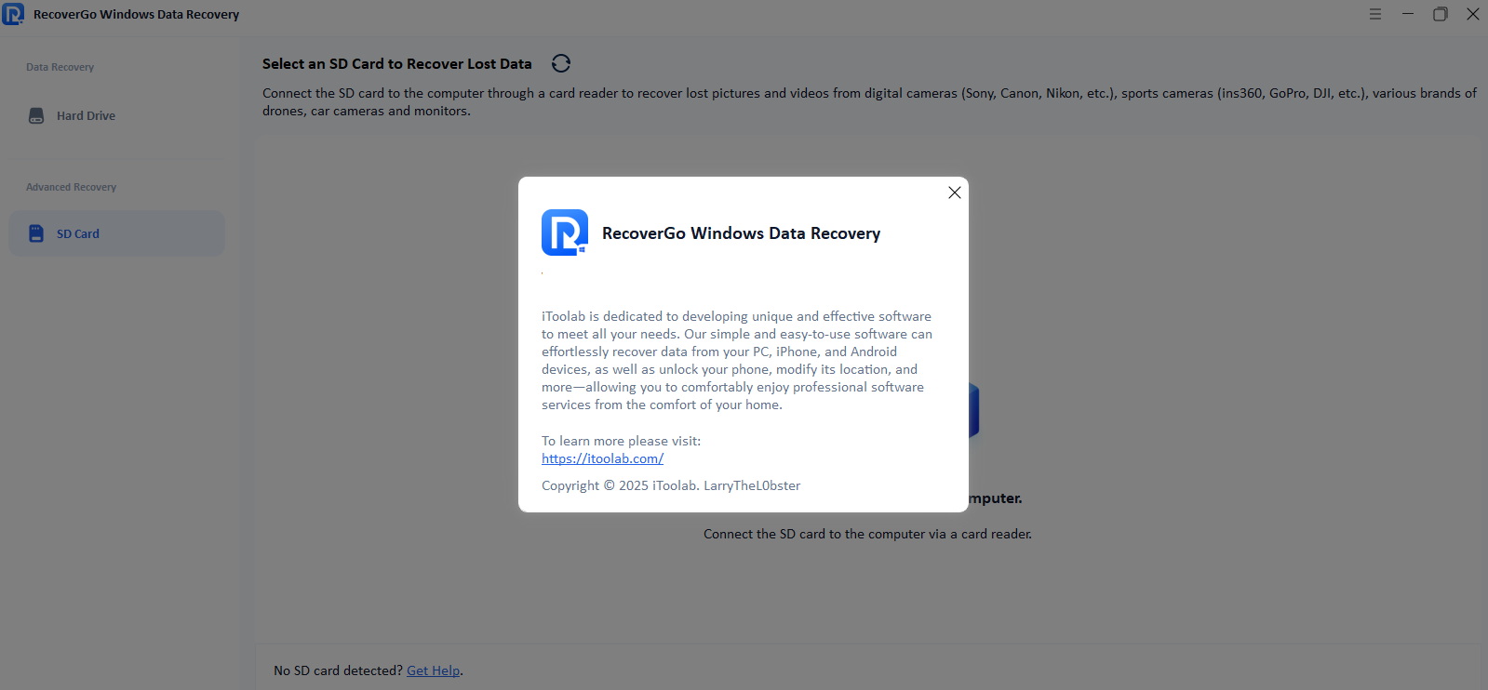Image resolution: width=1488 pixels, height=690 pixels.
Task: Close the RecoverGo application window
Action: click(x=1472, y=14)
